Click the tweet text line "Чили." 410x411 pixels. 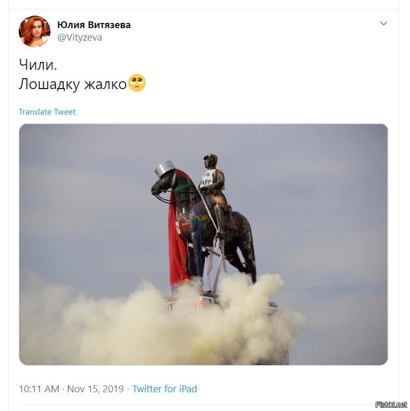tap(38, 65)
